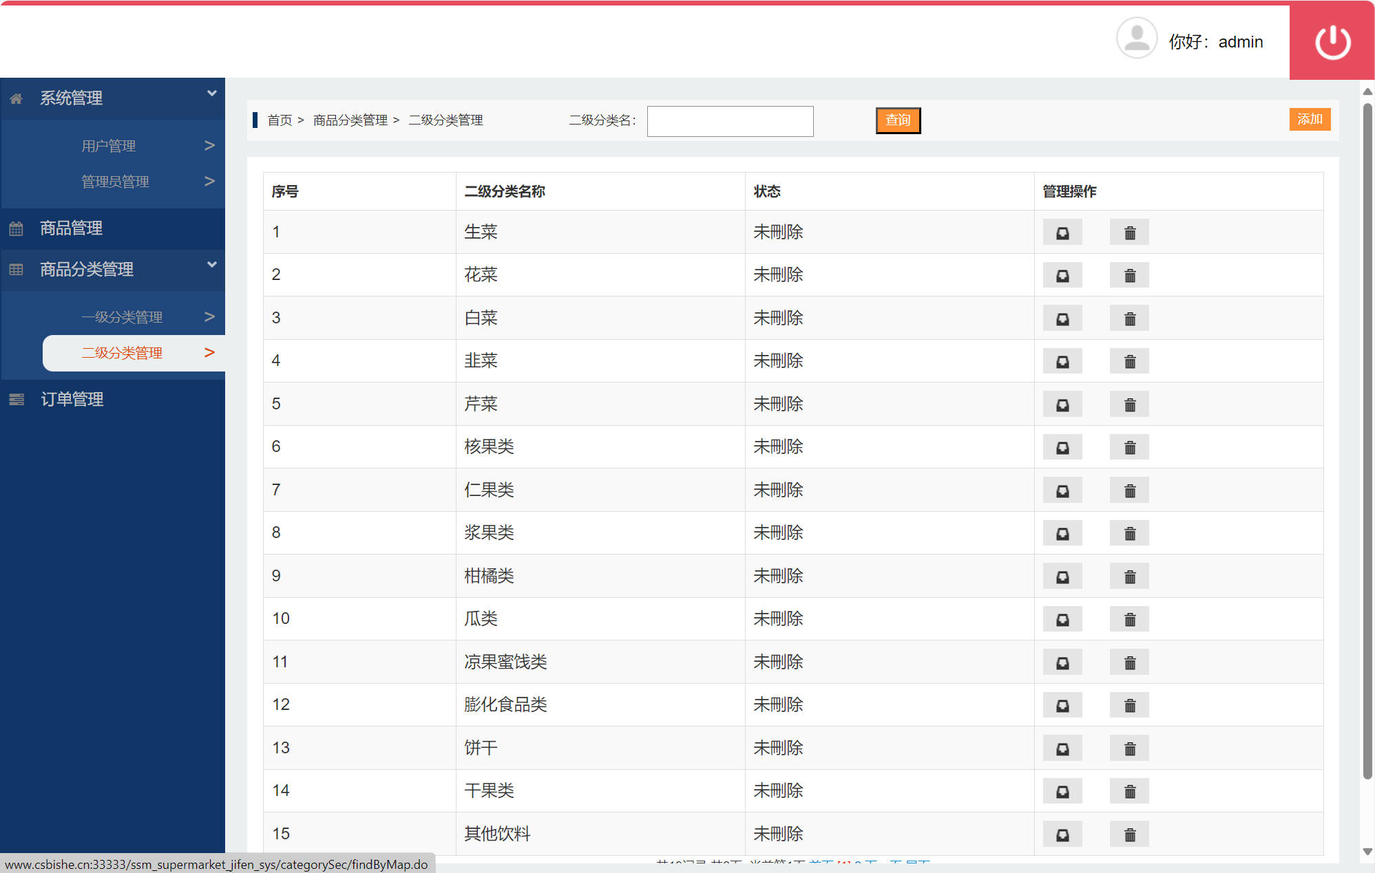
Task: Click the 添加 add button
Action: (1309, 119)
